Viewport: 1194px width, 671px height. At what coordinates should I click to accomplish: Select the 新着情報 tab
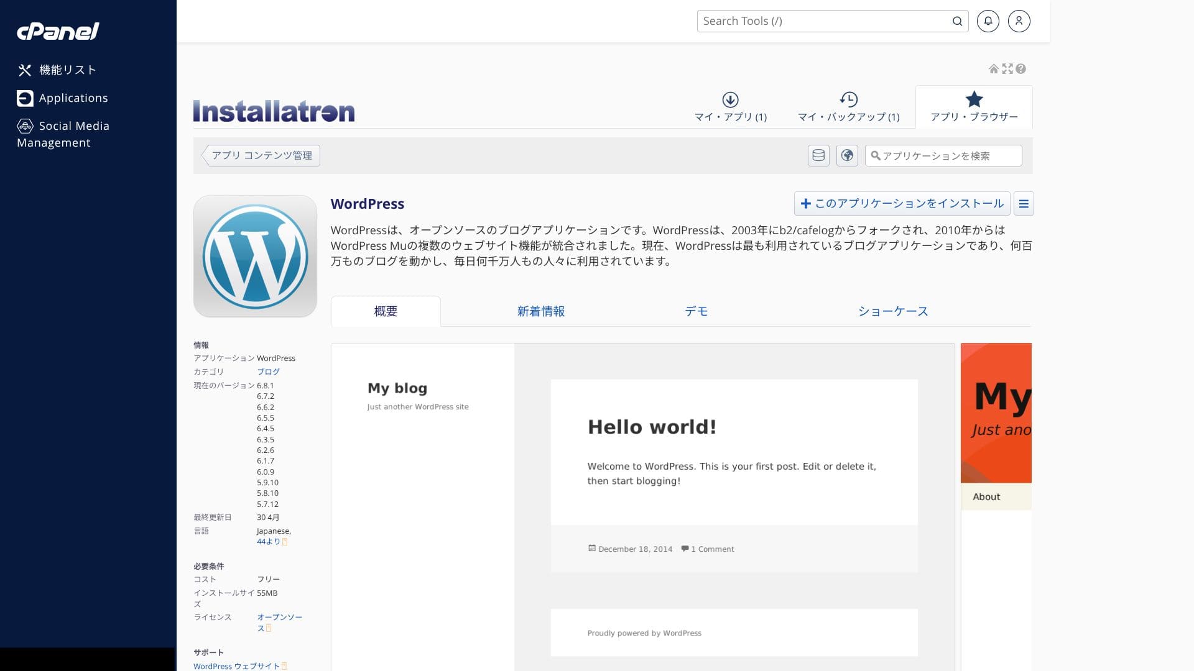click(540, 311)
